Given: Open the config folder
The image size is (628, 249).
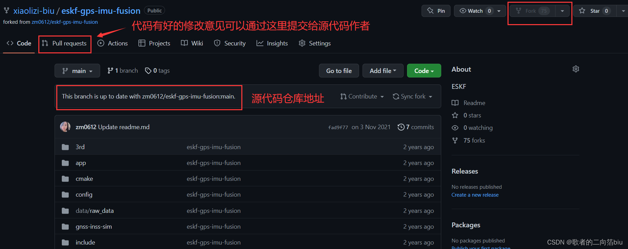Looking at the screenshot, I should click(x=84, y=195).
